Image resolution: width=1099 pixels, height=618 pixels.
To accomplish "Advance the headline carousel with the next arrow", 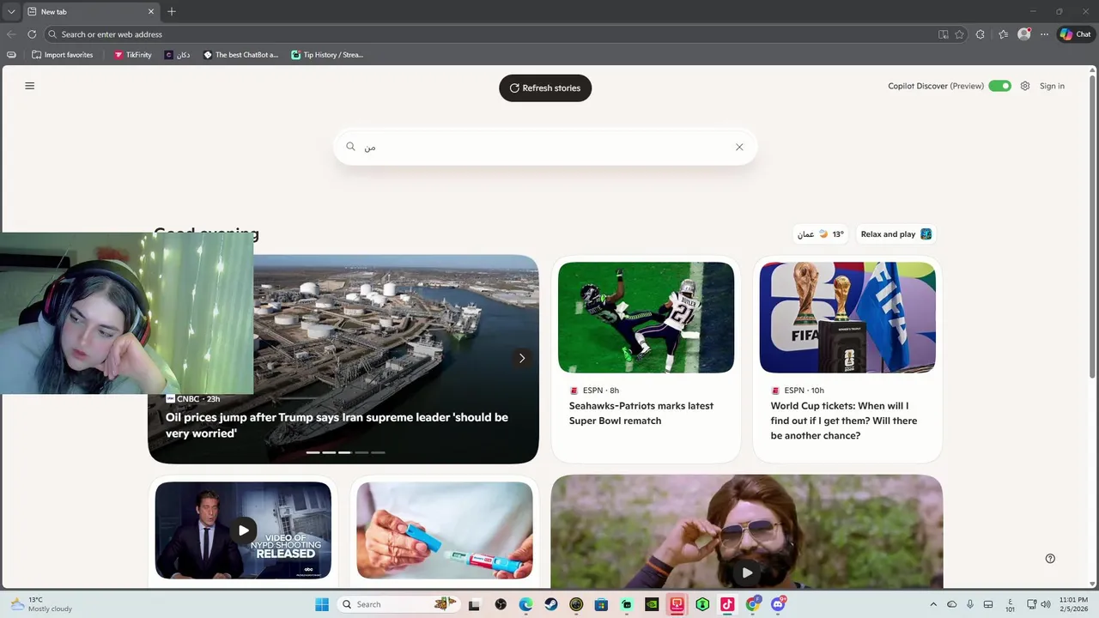I will point(521,358).
